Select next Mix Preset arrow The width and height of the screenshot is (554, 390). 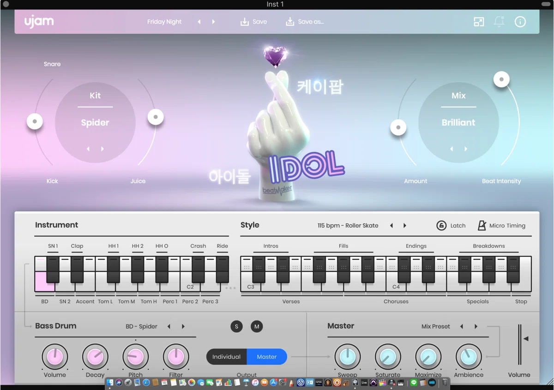tap(476, 326)
